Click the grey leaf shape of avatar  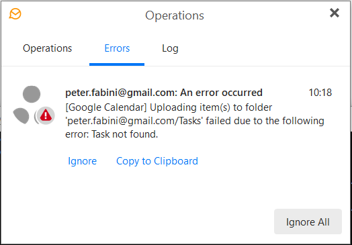click(x=21, y=115)
